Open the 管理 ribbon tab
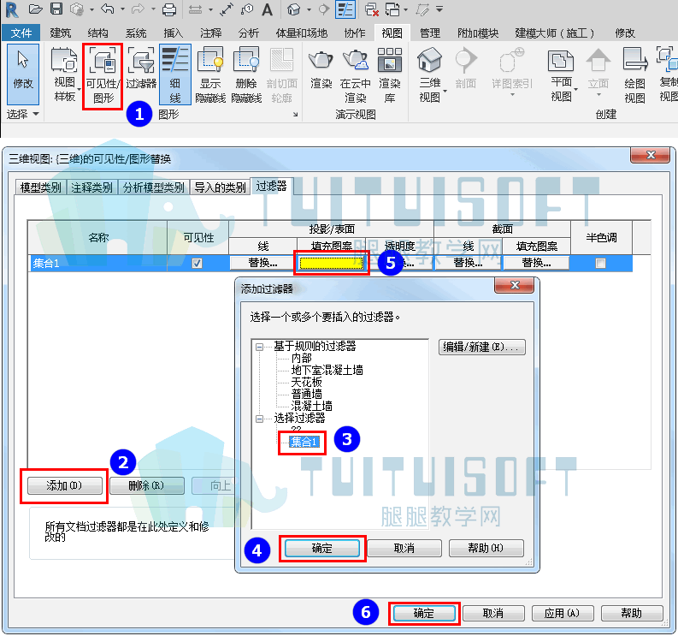This screenshot has width=678, height=636. 430,33
